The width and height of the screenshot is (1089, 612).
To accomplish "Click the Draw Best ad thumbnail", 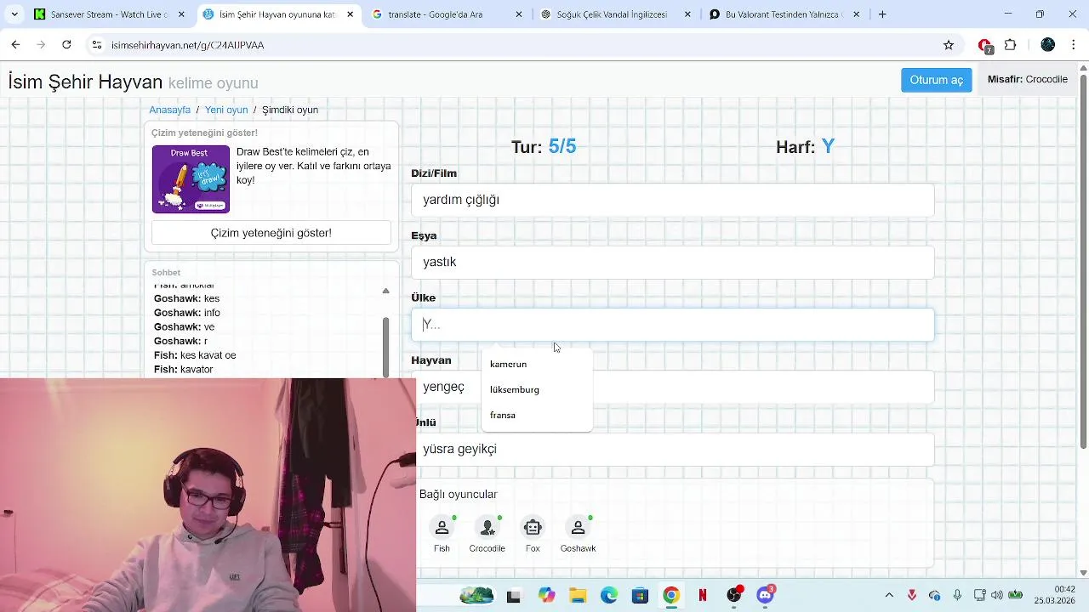I will pos(191,179).
